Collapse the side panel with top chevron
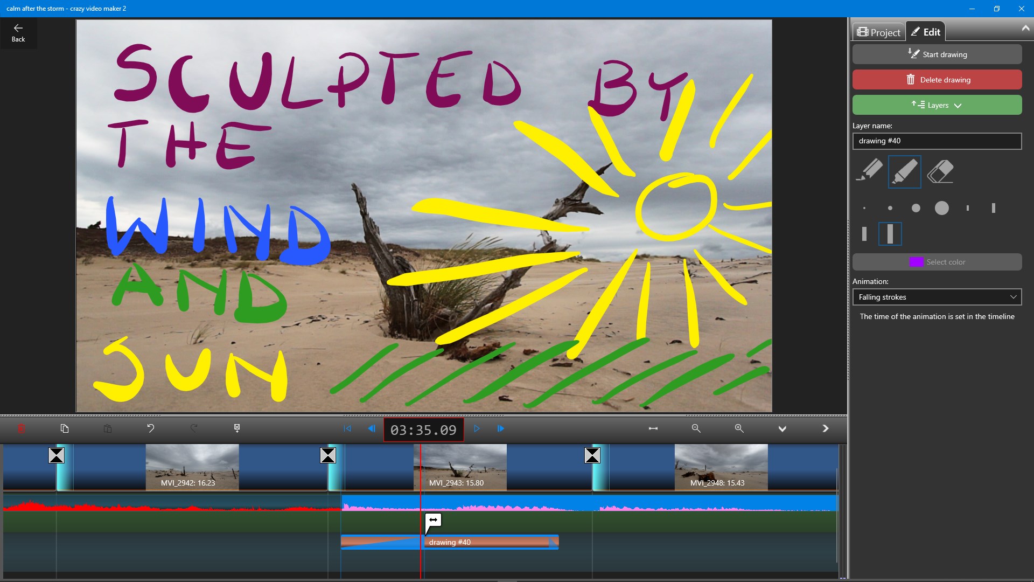This screenshot has height=582, width=1034. coord(1025,29)
